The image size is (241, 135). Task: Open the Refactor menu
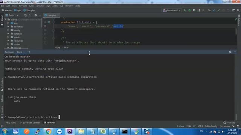(x=40, y=6)
